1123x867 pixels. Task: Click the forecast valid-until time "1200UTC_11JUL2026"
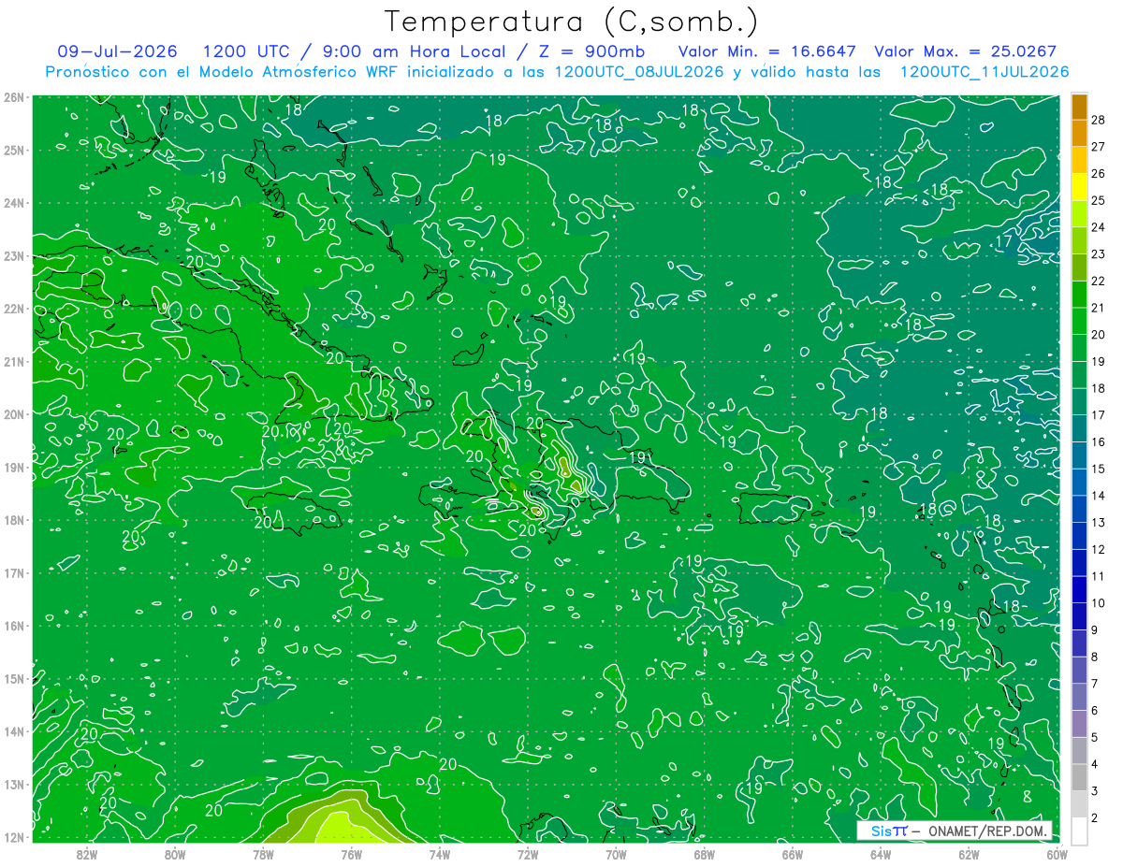click(x=984, y=72)
